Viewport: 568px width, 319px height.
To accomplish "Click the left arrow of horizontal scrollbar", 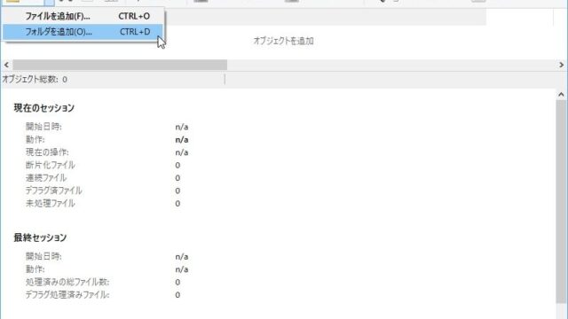I will click(6, 65).
